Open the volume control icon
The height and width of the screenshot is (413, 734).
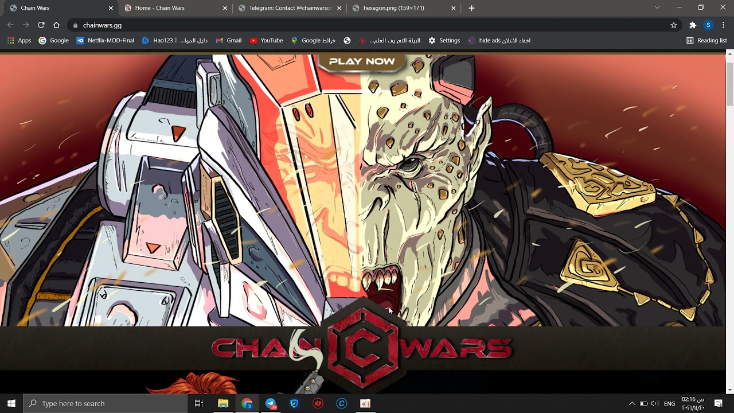655,404
